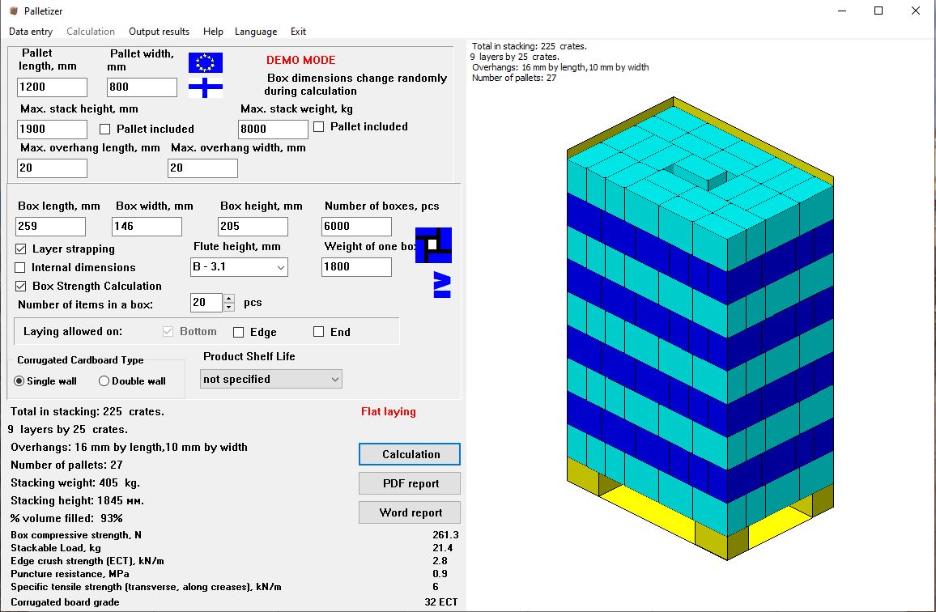Allow laying on Edge
The height and width of the screenshot is (612, 936).
point(239,331)
